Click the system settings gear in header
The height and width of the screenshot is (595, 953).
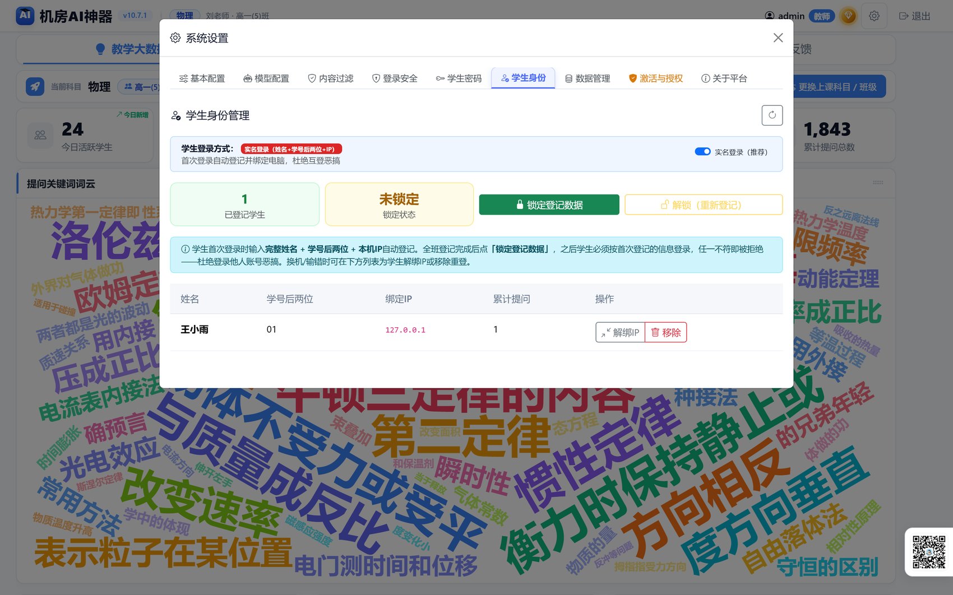coord(874,16)
